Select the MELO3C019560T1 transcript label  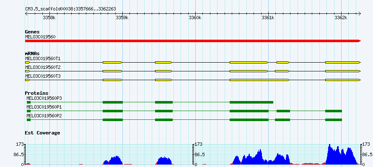[x=43, y=58]
